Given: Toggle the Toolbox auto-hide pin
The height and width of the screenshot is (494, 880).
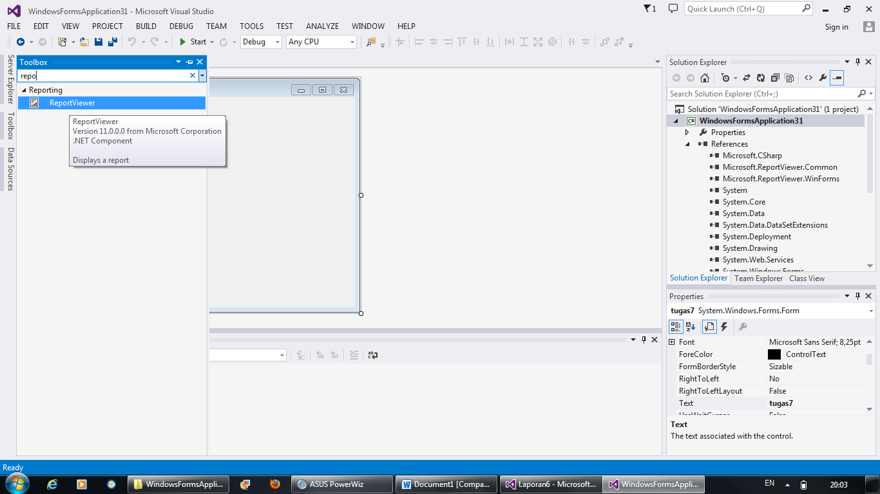Looking at the screenshot, I should point(189,62).
